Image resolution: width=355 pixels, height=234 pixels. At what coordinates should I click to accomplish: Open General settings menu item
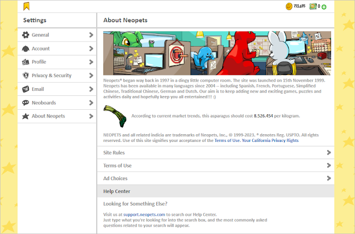[57, 35]
